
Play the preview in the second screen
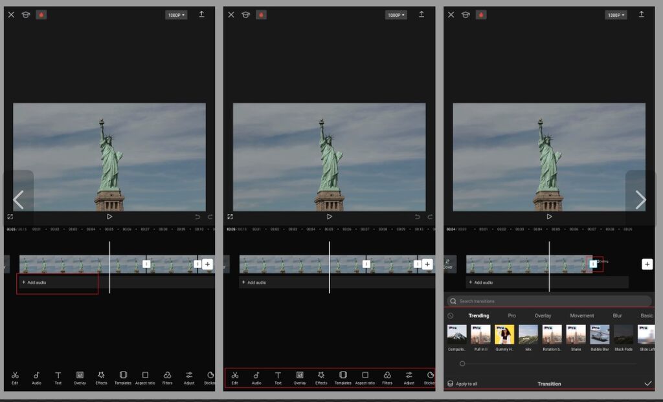tap(330, 217)
